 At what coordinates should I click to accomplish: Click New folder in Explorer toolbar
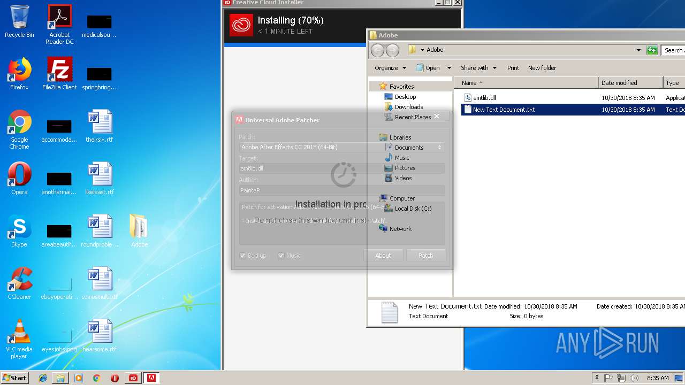[x=542, y=68]
